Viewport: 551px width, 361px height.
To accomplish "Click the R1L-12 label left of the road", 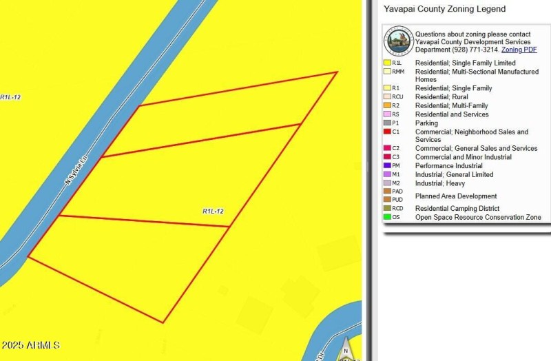I will [x=10, y=97].
